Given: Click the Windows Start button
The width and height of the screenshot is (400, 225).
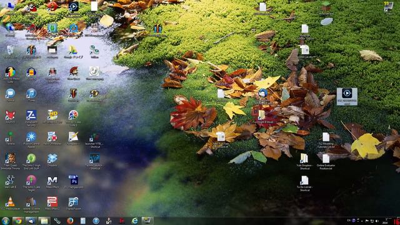Looking at the screenshot, I should tap(6, 221).
